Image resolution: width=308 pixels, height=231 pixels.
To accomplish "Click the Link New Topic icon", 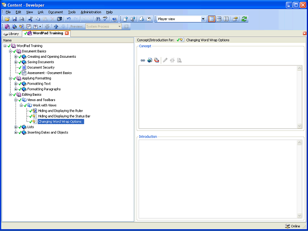I will [22, 26].
